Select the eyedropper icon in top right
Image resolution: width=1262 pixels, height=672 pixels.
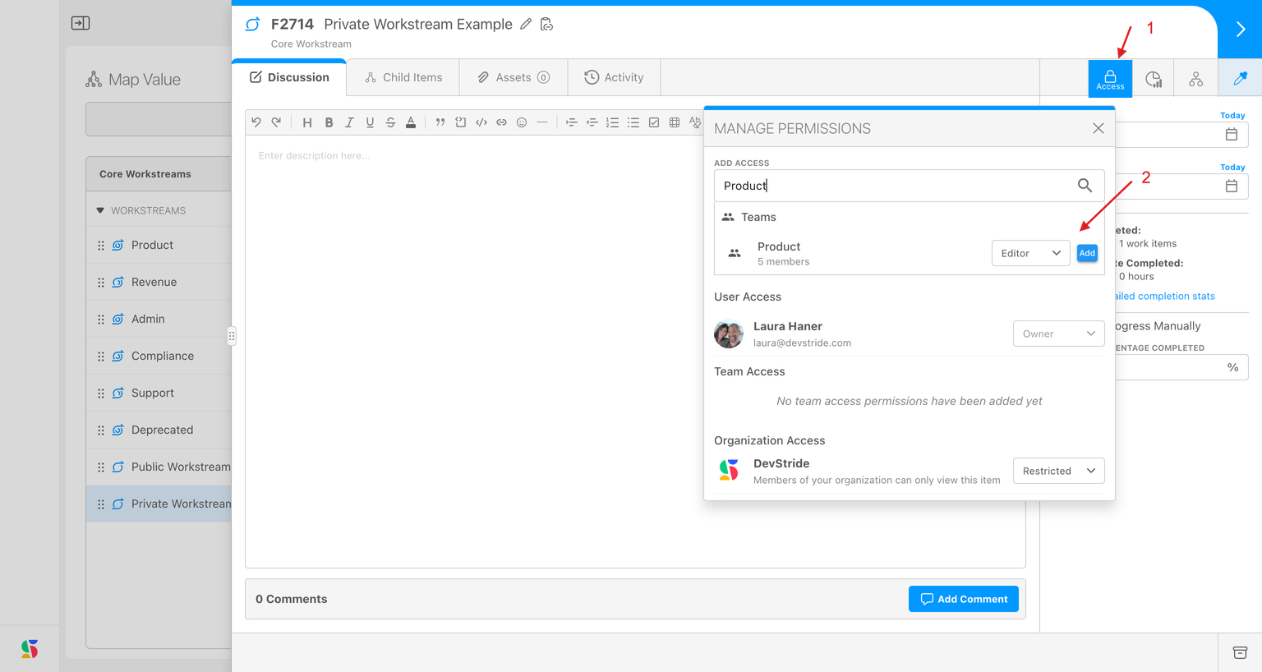1240,79
